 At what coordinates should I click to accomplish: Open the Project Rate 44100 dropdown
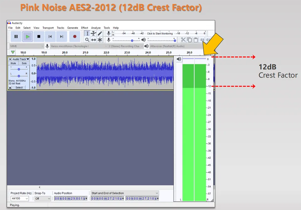point(19,198)
